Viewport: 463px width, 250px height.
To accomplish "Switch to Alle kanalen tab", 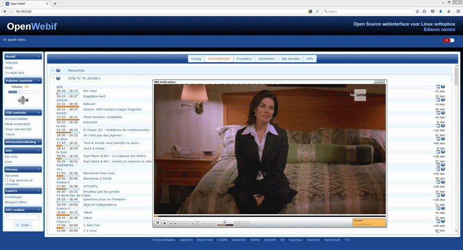I will [x=291, y=58].
